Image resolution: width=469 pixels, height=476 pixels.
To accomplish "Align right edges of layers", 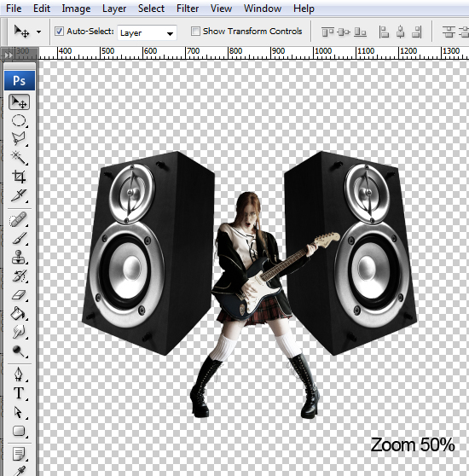I will [x=417, y=32].
